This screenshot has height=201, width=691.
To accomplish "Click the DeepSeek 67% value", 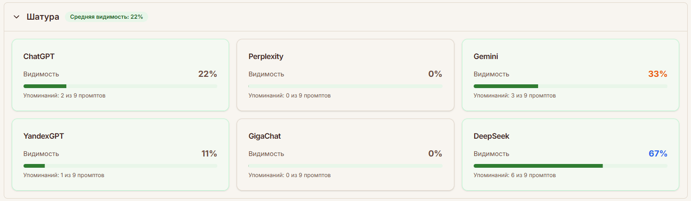I will point(658,154).
